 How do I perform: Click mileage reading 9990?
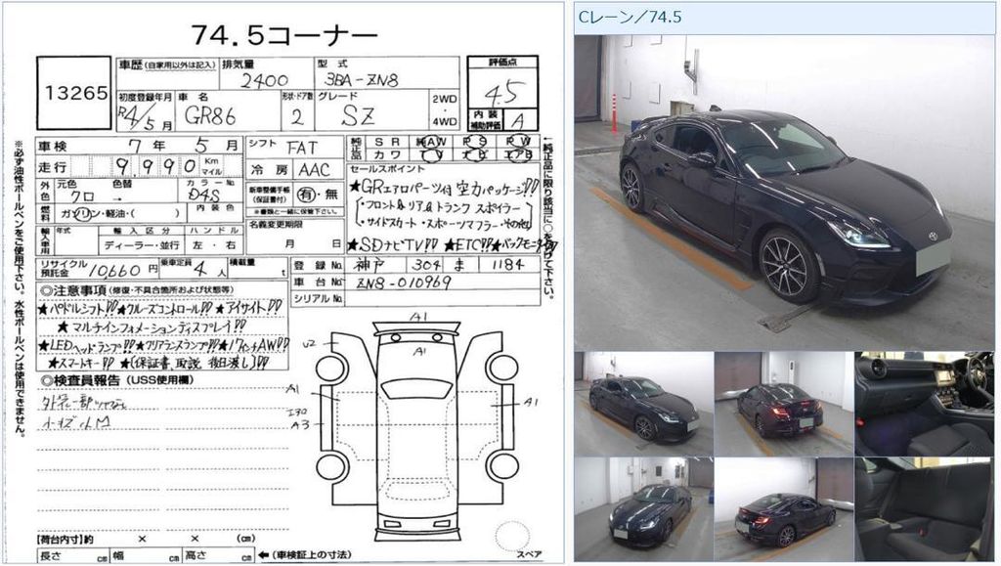click(x=155, y=166)
